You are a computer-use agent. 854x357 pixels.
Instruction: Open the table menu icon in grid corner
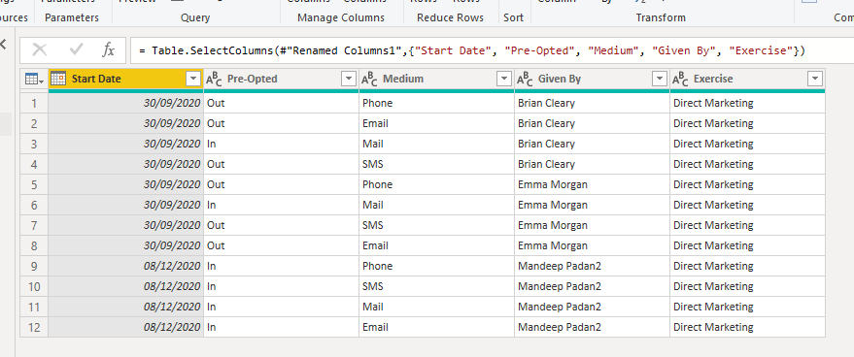pyautogui.click(x=34, y=79)
